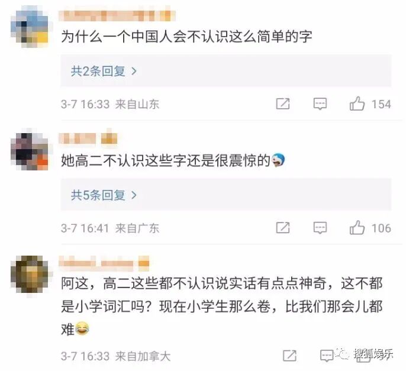The height and width of the screenshot is (371, 406).
Task: Like the comment with 106 likes
Action: (357, 227)
